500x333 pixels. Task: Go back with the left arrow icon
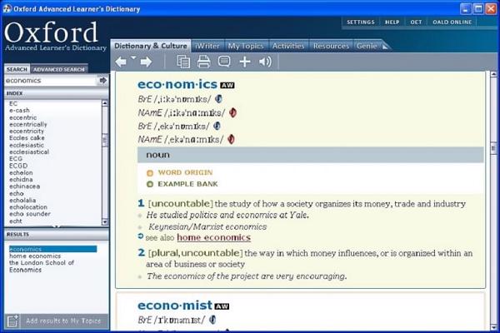coord(121,62)
